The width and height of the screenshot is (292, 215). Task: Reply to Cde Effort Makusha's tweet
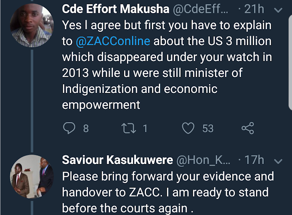click(x=70, y=128)
